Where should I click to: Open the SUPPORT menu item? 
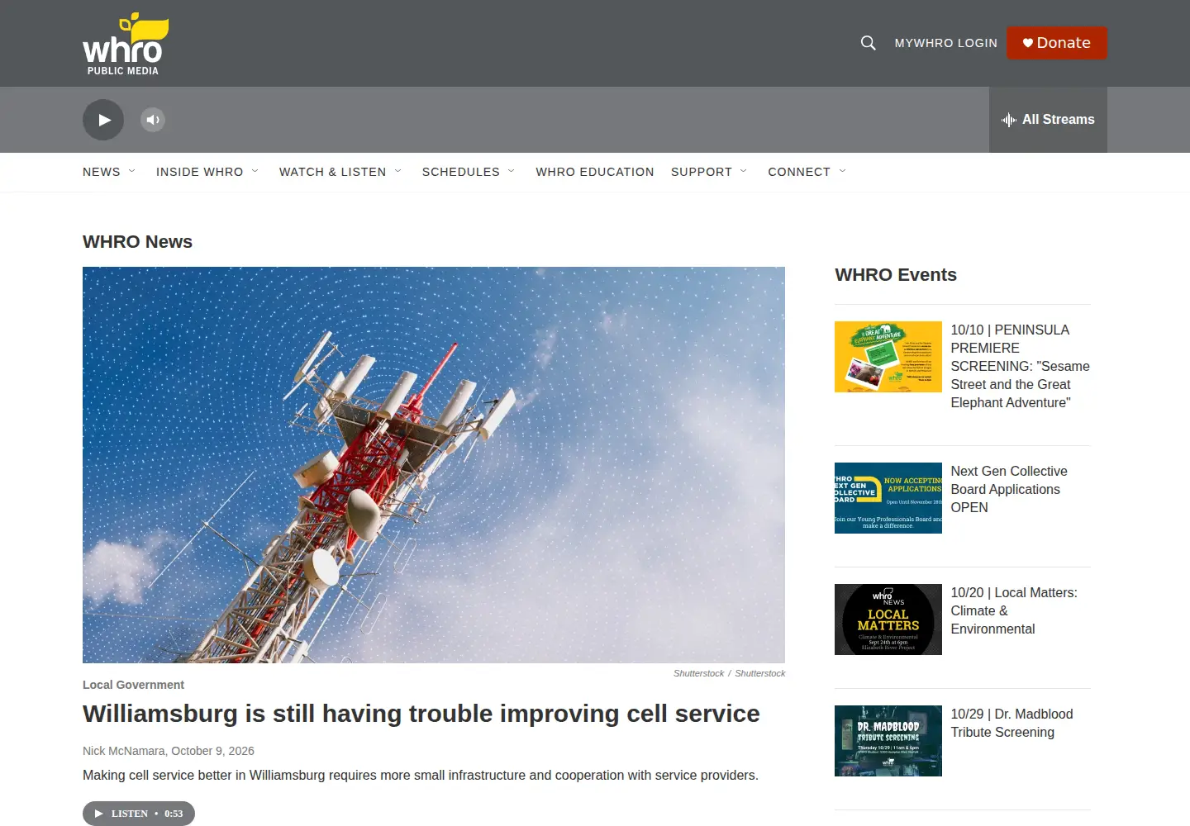[x=702, y=172]
